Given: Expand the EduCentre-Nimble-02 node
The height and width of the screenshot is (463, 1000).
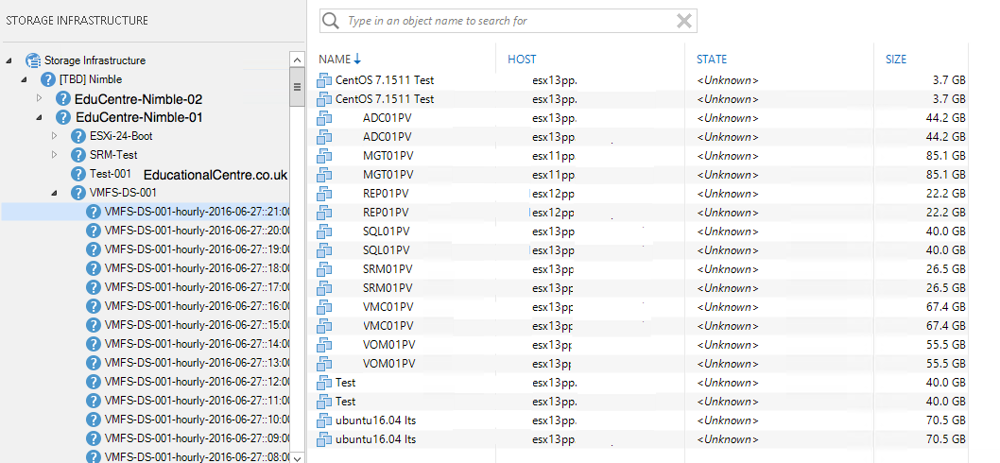Looking at the screenshot, I should click(x=39, y=98).
